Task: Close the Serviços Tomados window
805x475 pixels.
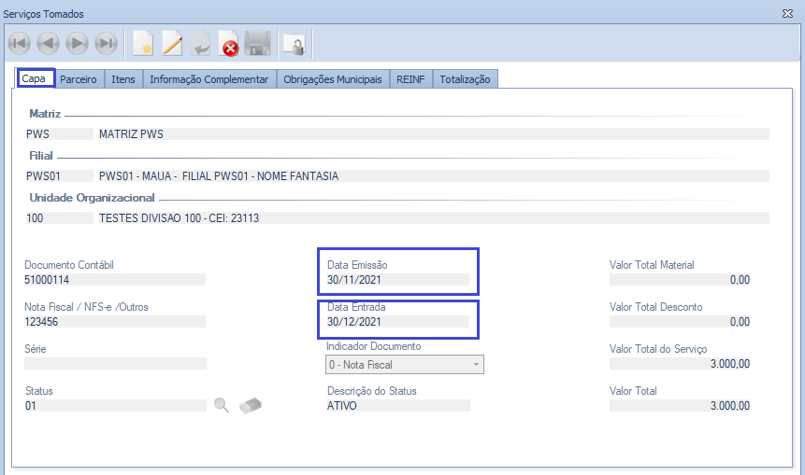Action: (787, 14)
